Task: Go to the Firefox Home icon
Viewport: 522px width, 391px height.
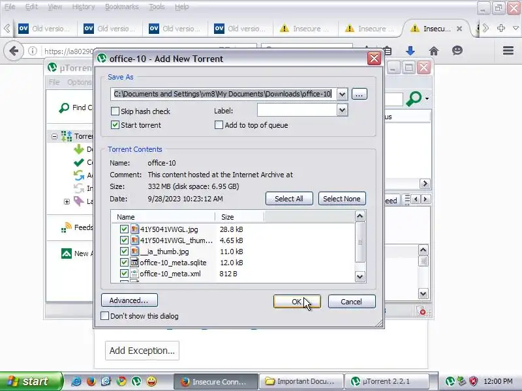Action: click(434, 51)
